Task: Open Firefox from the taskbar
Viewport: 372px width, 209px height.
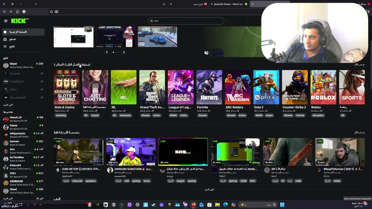Action: pyautogui.click(x=193, y=205)
